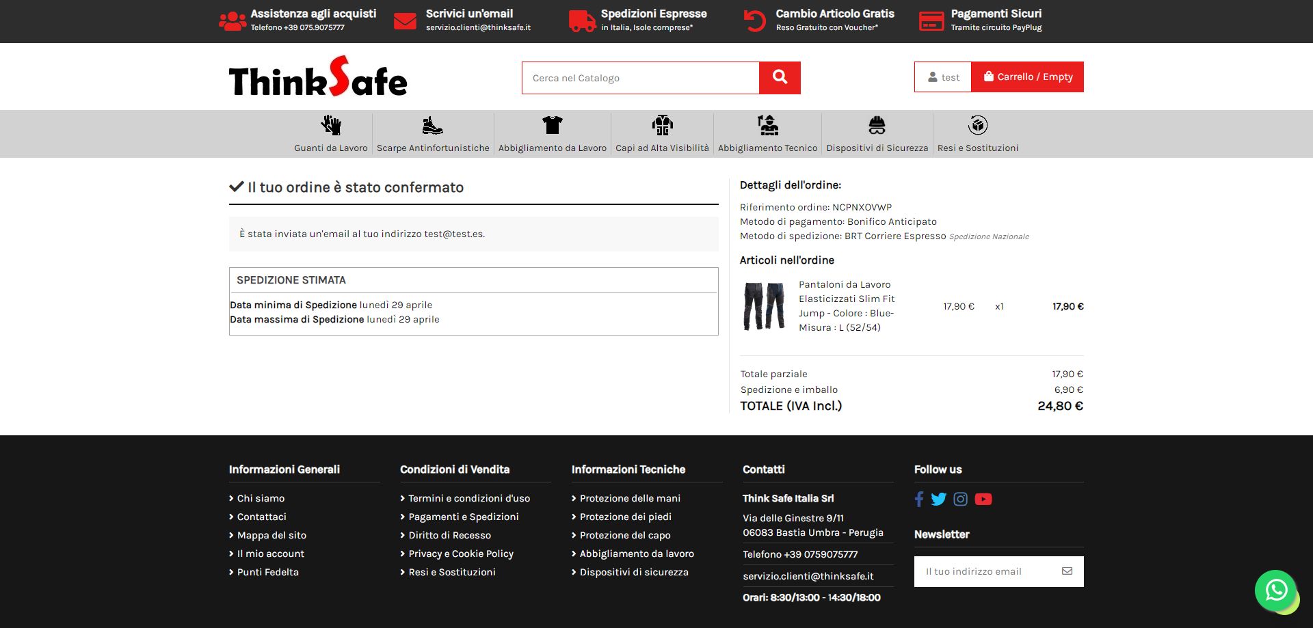Go to Il mio account link
Viewport: 1313px width, 628px height.
(x=270, y=554)
